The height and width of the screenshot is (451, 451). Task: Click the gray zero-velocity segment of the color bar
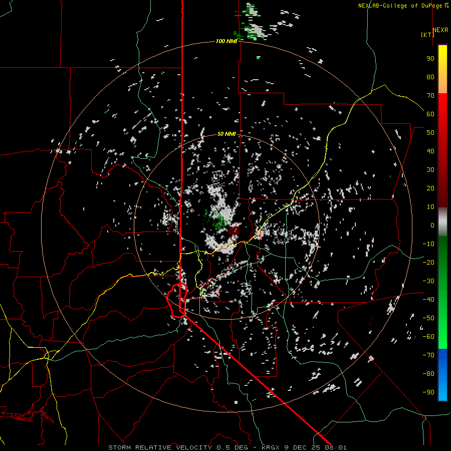click(x=442, y=222)
